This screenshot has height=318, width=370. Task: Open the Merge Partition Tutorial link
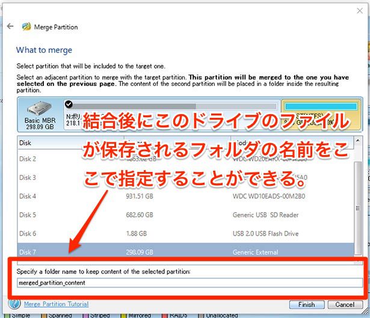56,304
